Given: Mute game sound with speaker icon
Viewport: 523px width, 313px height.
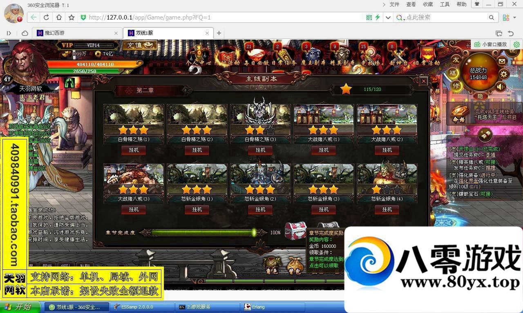Looking at the screenshot, I should (501, 86).
